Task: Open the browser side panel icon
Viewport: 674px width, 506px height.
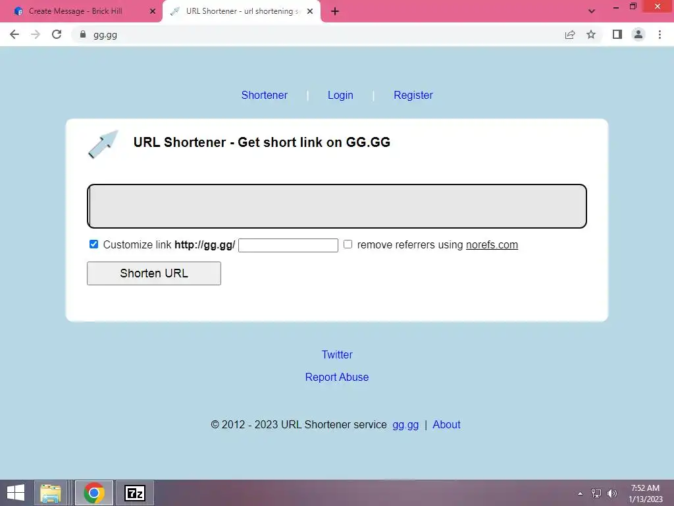Action: [x=617, y=34]
